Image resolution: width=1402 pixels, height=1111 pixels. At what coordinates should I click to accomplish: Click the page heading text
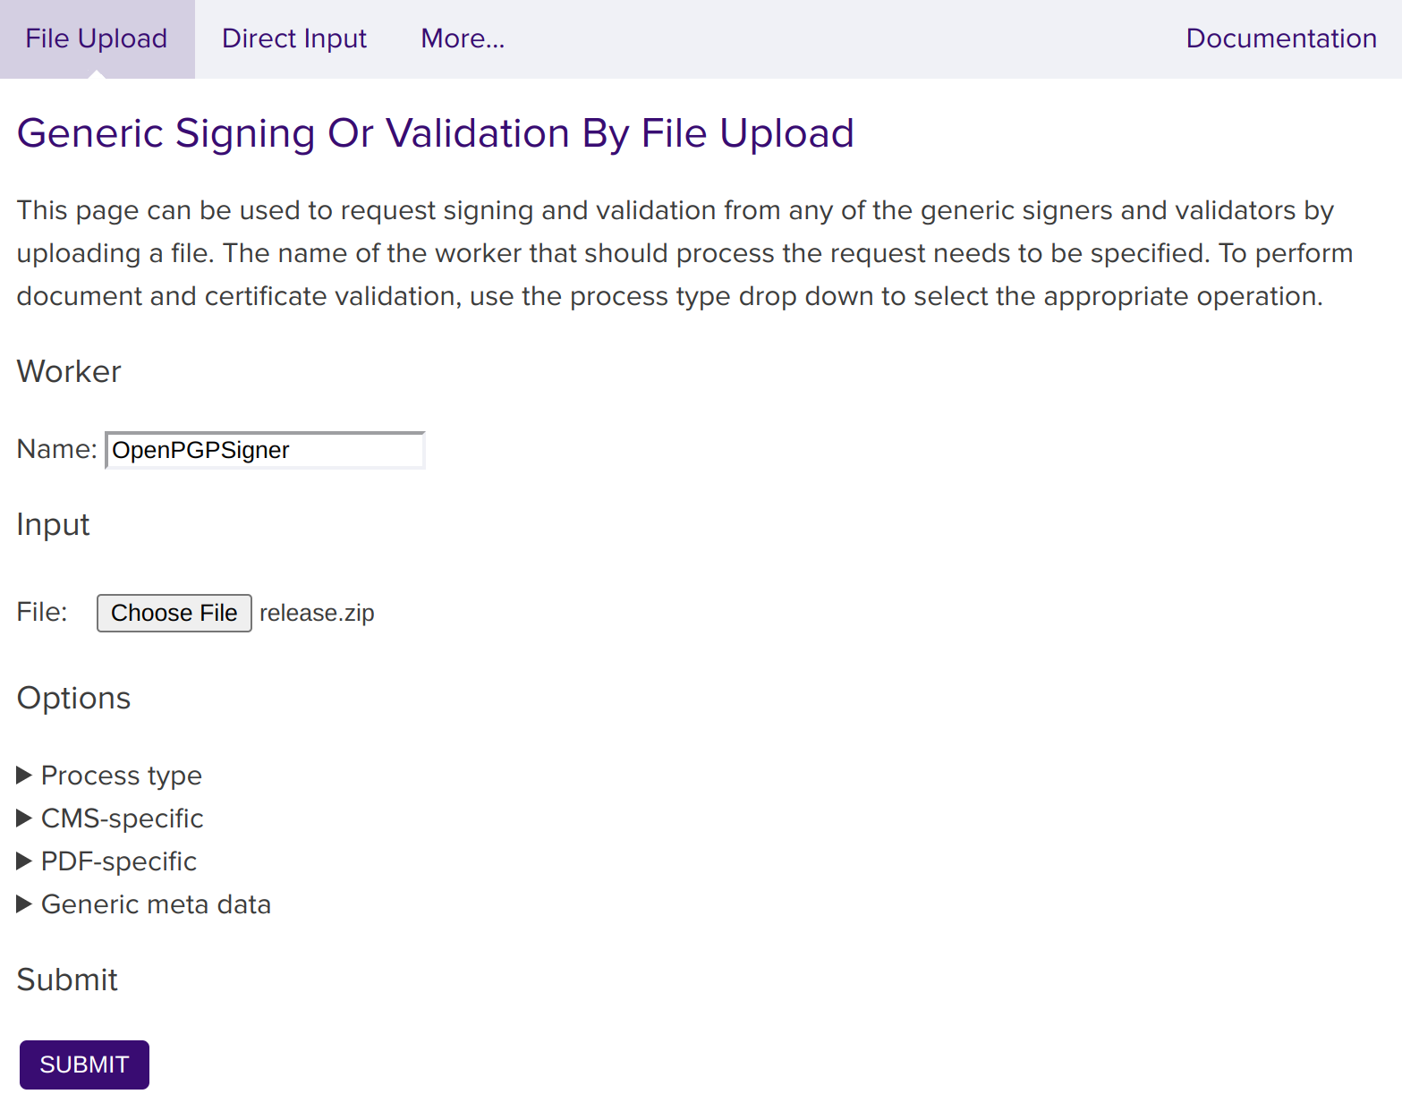click(436, 133)
